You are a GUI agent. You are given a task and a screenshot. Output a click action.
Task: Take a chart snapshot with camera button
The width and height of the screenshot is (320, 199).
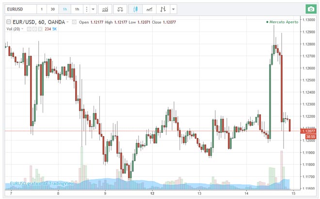point(309,9)
